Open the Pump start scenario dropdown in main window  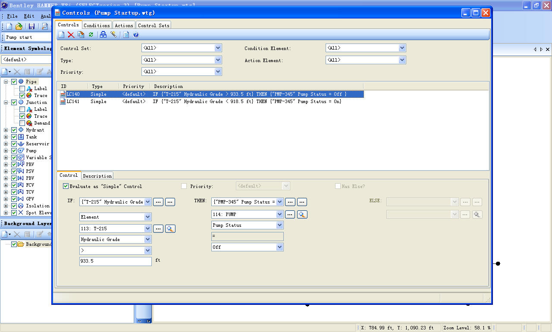(x=28, y=38)
